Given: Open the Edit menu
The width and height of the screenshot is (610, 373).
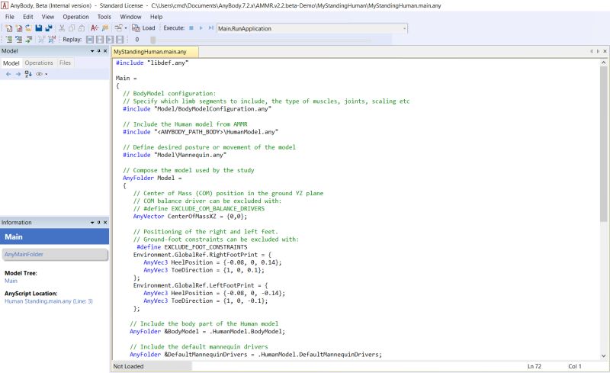Looking at the screenshot, I should (28, 17).
